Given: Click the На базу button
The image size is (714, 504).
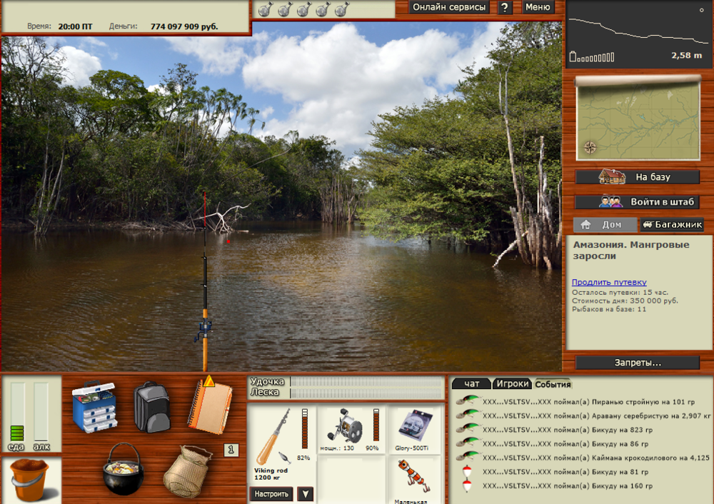Looking at the screenshot, I should pyautogui.click(x=638, y=177).
